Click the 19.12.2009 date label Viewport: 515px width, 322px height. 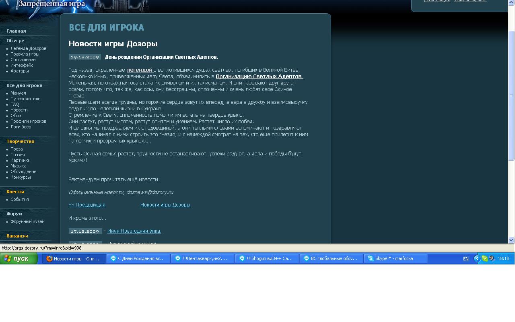(x=85, y=57)
